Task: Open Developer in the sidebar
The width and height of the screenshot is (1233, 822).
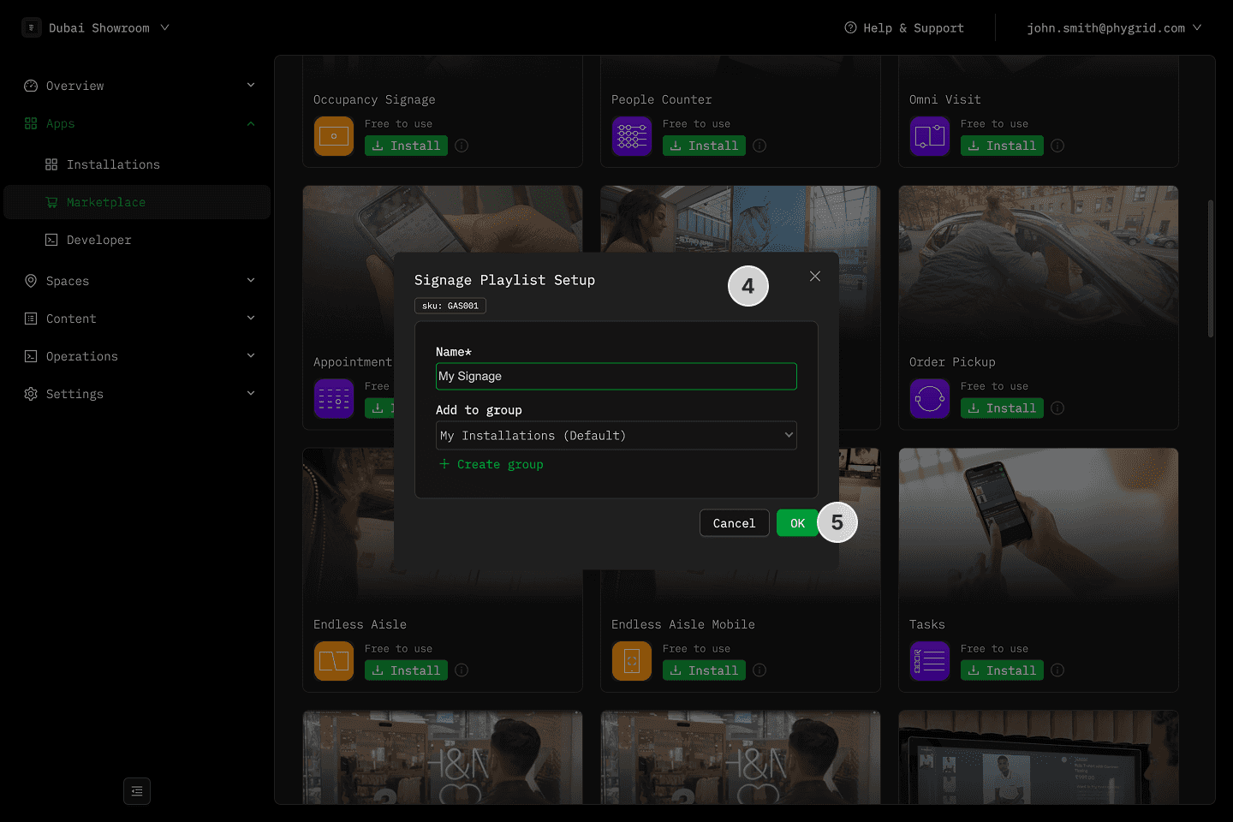Action: (x=137, y=240)
